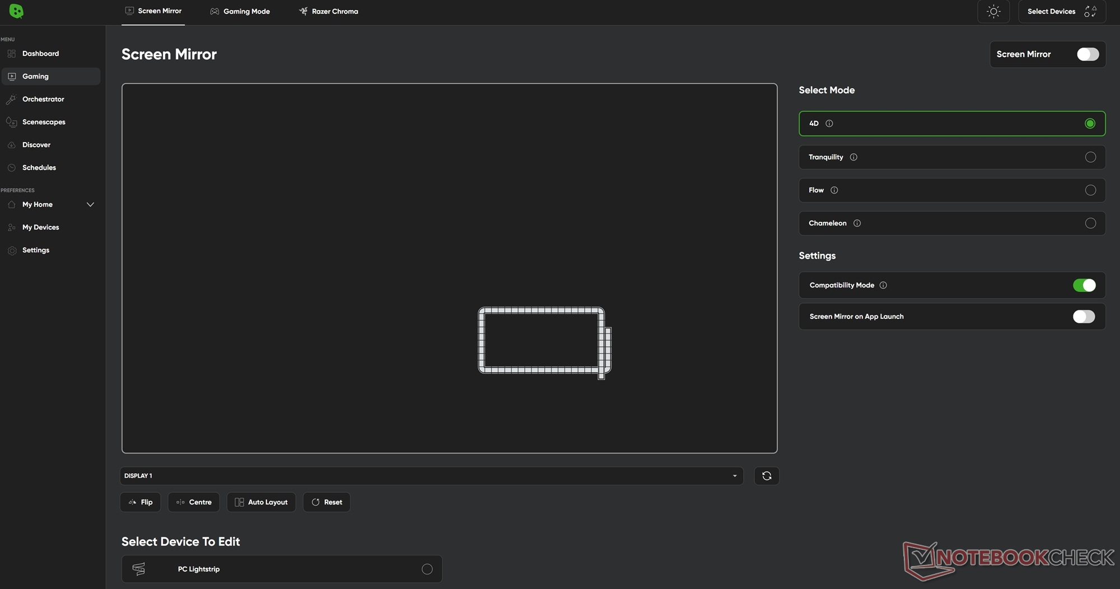Click the Orchestrator wand icon
Screen dimensions: 1120x589
tap(12, 100)
